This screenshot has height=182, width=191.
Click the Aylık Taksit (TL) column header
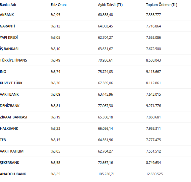pyautogui.click(x=110, y=5)
